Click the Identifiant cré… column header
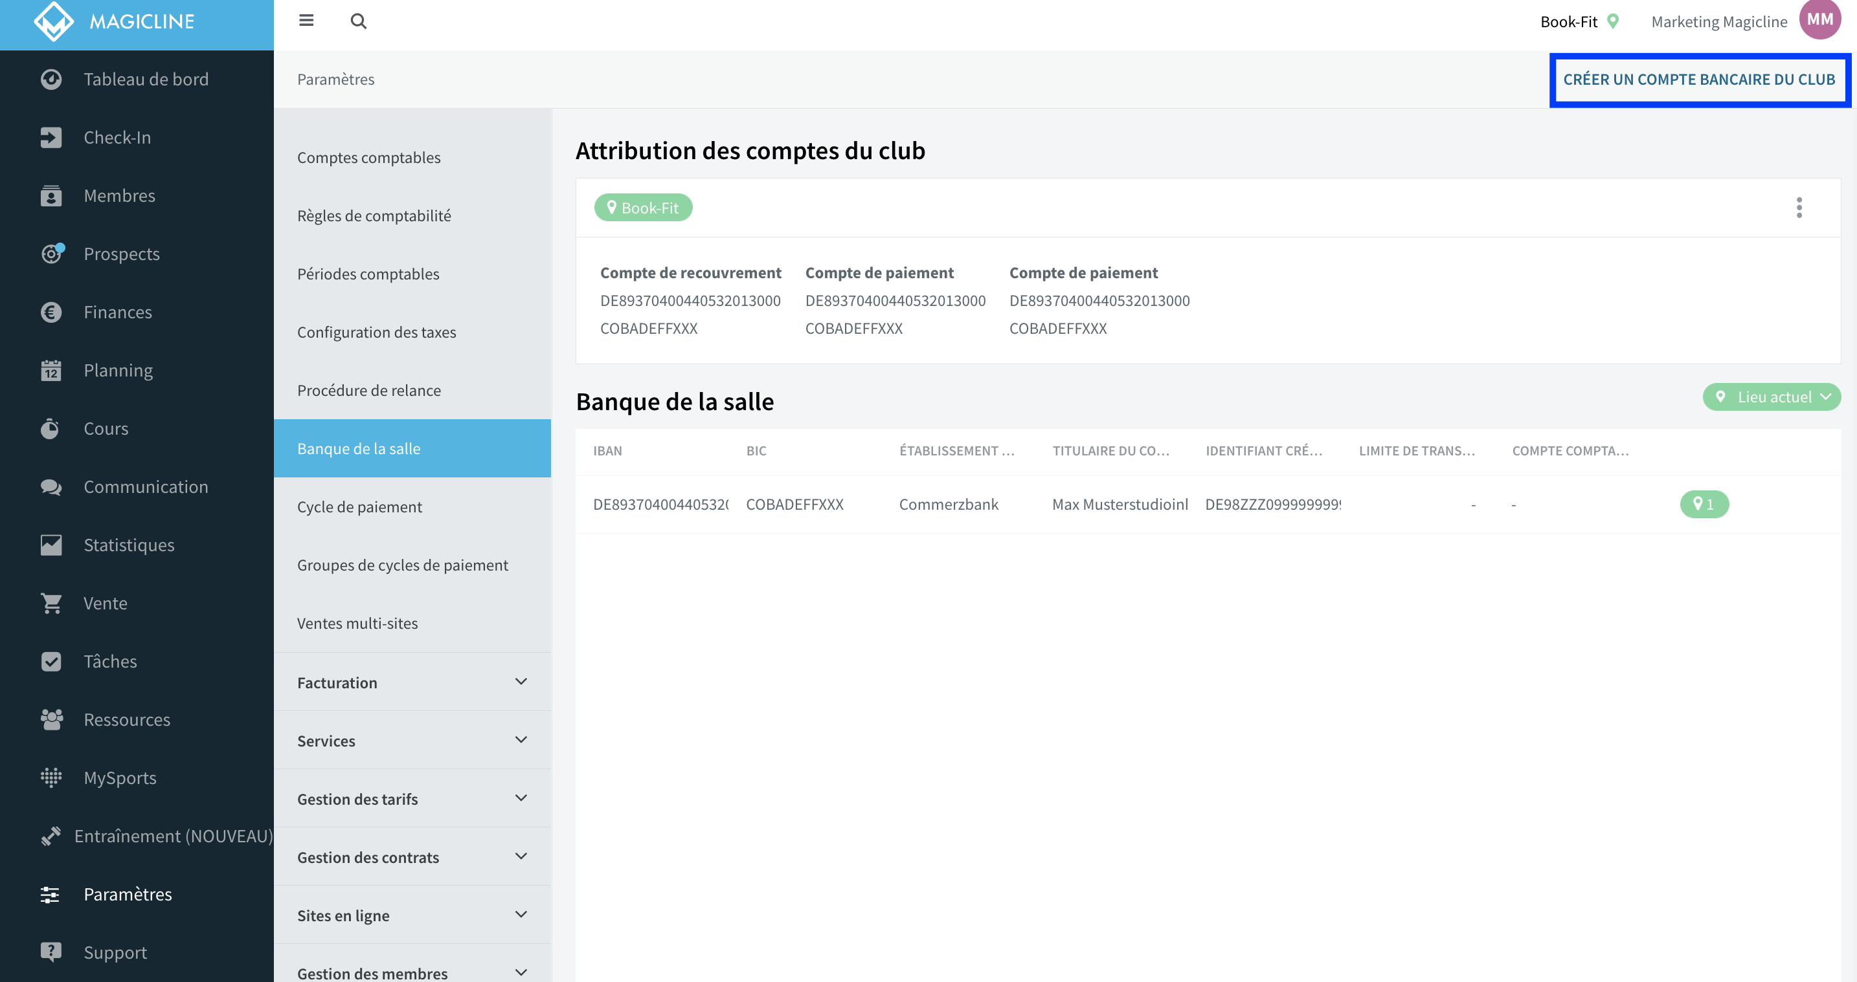Screen dimensions: 1857x982 tap(1264, 451)
